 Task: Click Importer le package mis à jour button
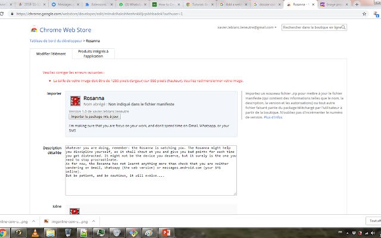pos(95,117)
